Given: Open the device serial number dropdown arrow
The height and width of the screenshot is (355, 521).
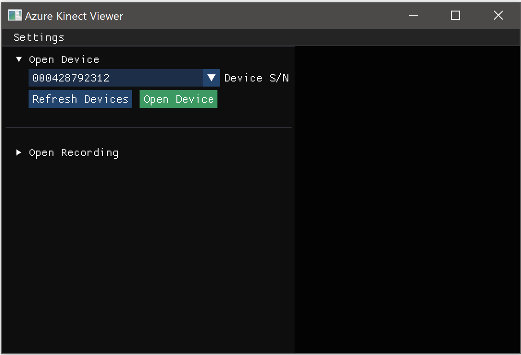Looking at the screenshot, I should [x=211, y=78].
